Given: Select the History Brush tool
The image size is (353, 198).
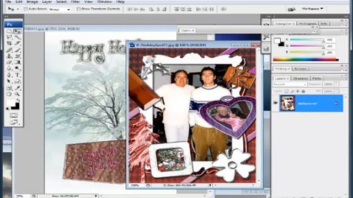Looking at the screenshot, I should click(x=17, y=56).
